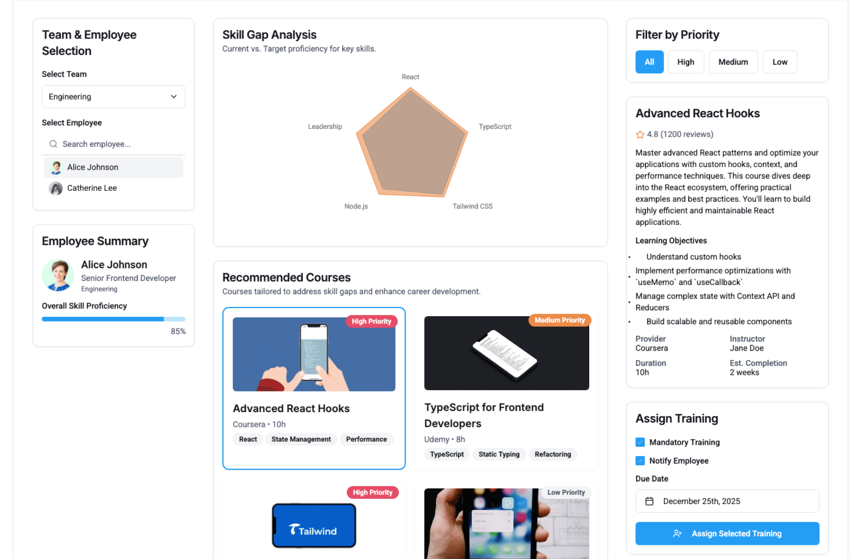Viewport: 861px width, 559px height.
Task: Click the star rating icon
Action: point(640,134)
